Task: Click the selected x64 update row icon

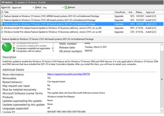Action: pyautogui.click(x=2, y=24)
